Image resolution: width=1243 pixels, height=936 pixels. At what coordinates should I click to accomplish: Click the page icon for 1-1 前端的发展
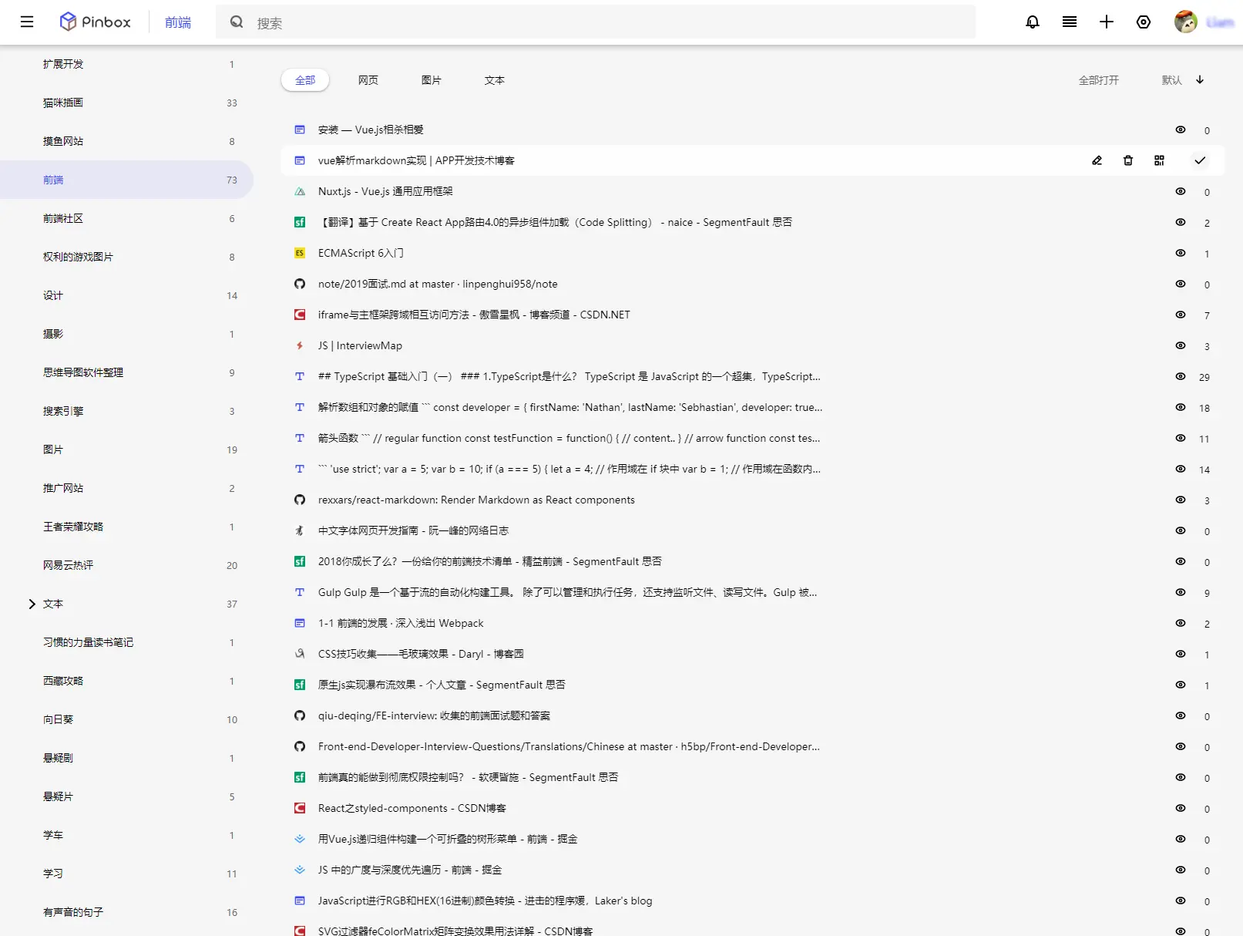pos(300,623)
